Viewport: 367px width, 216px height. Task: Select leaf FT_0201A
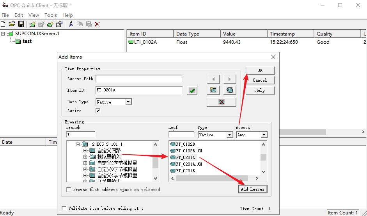click(185, 157)
